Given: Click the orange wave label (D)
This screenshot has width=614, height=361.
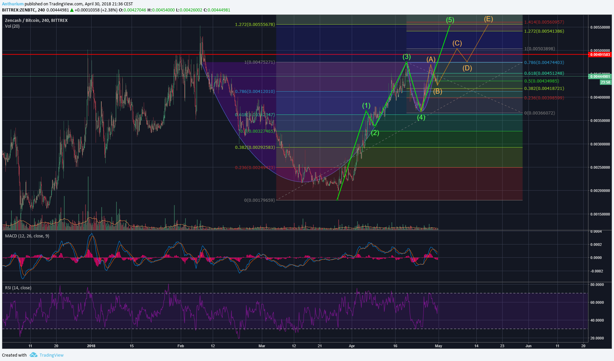Looking at the screenshot, I should tap(467, 68).
